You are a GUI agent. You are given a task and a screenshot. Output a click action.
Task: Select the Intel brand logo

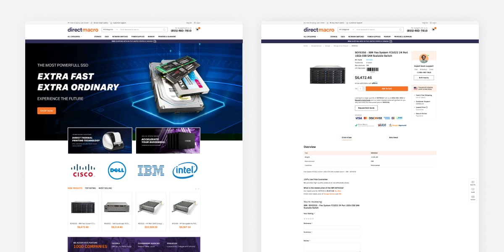[185, 170]
